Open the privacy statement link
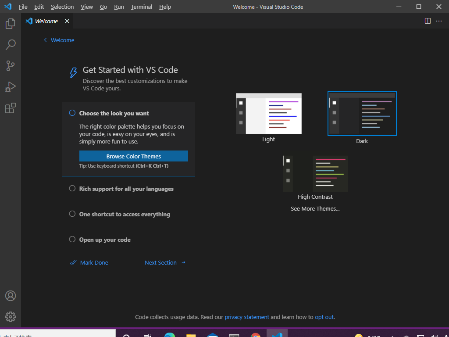The width and height of the screenshot is (449, 337). point(247,317)
